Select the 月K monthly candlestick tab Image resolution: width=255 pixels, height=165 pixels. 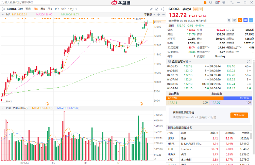50,9
